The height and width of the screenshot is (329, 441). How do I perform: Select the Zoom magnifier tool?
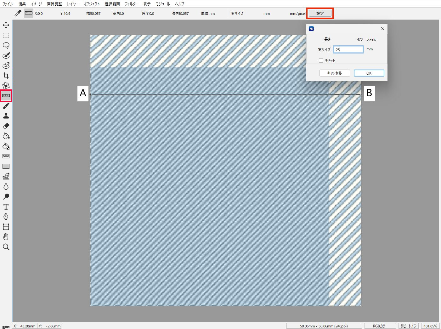(x=6, y=247)
